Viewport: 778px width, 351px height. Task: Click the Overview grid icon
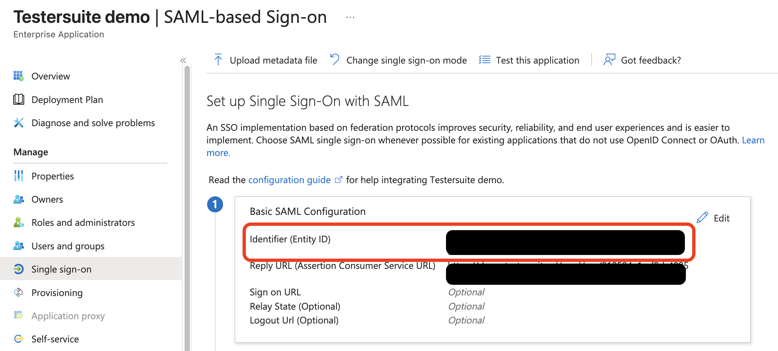19,76
